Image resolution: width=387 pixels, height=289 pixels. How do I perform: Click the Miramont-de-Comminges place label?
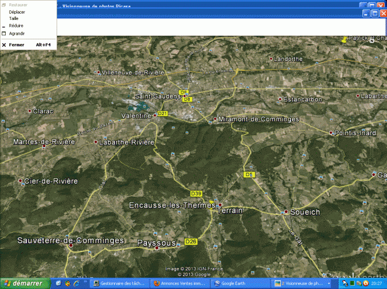(x=258, y=119)
